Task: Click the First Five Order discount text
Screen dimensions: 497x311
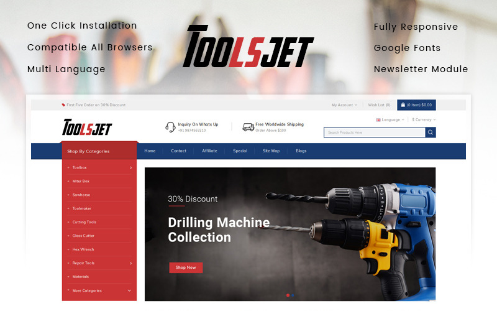Action: 96,105
